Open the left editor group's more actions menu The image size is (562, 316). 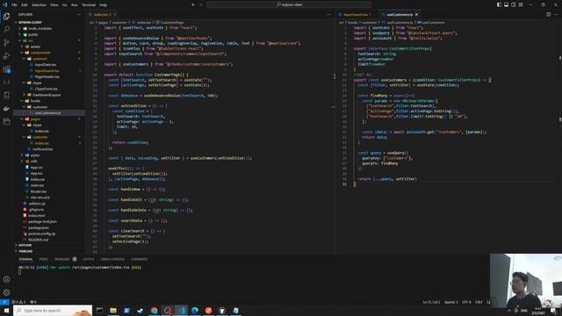[328, 15]
